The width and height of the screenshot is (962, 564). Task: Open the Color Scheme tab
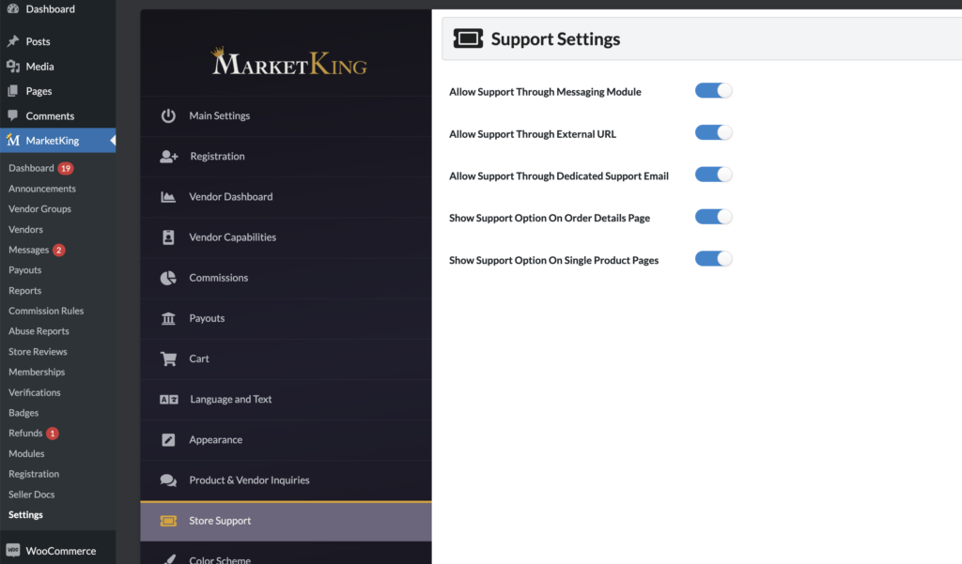click(286, 555)
